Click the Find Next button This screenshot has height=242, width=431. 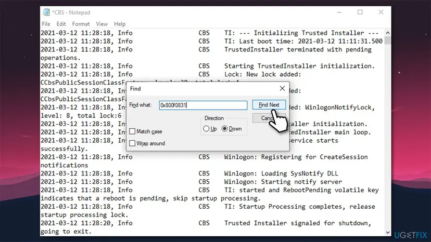(x=269, y=105)
